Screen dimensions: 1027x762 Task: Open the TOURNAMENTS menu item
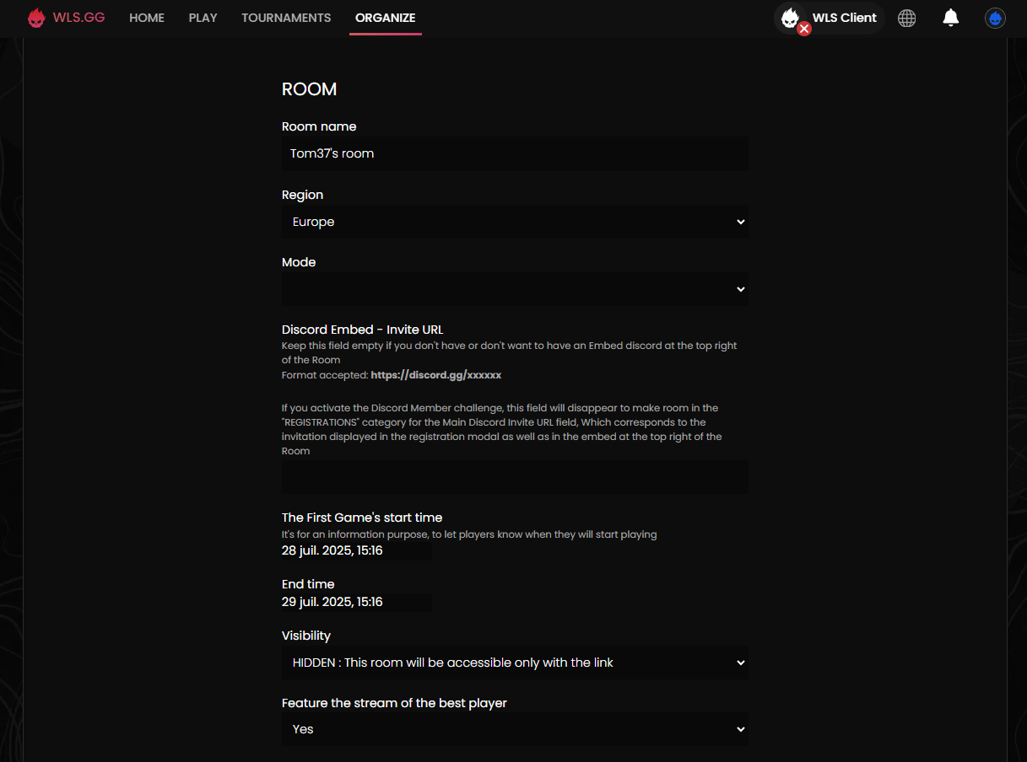[x=286, y=17]
